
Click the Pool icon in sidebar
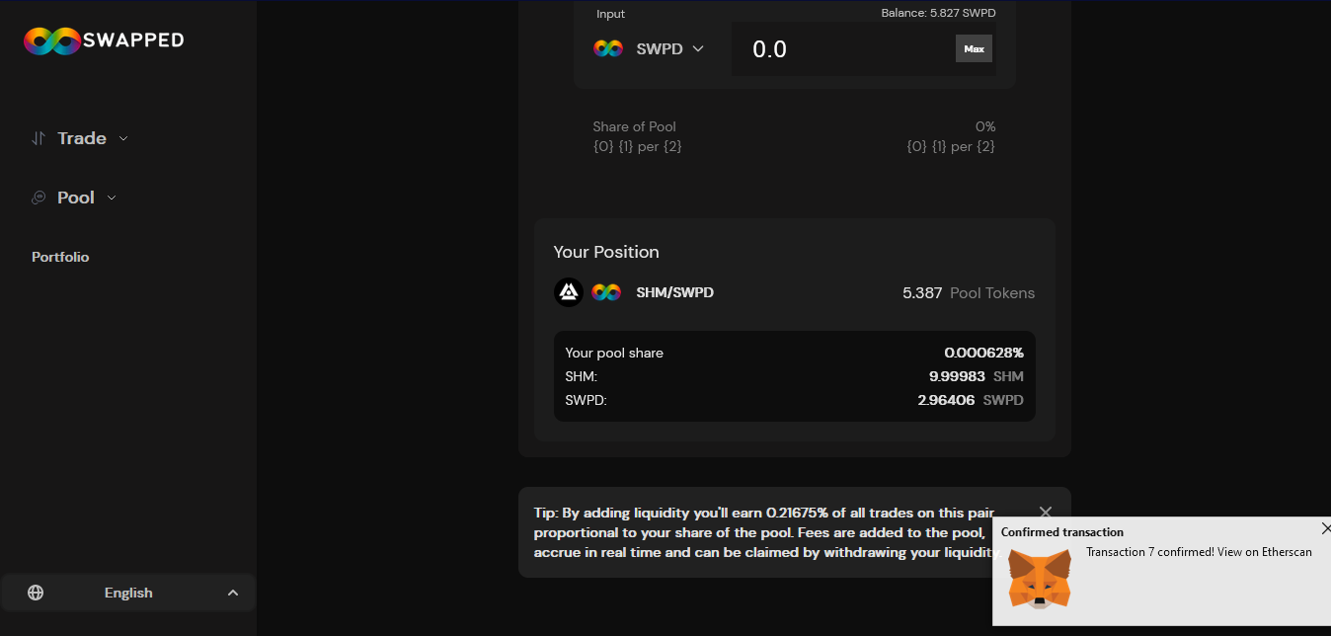tap(39, 198)
